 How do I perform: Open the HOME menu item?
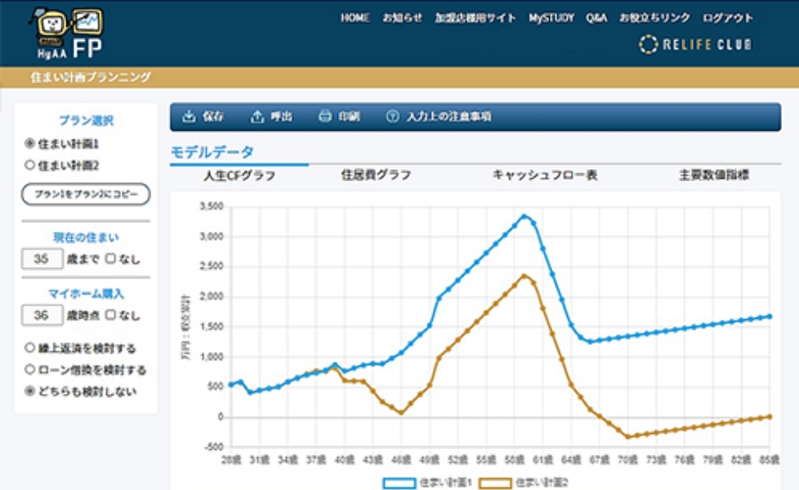pos(355,18)
